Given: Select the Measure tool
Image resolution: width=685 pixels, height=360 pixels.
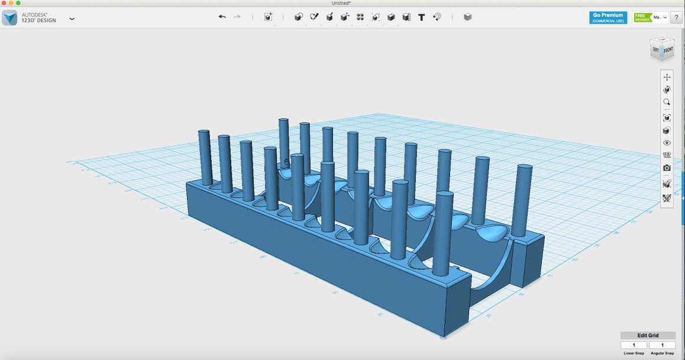Looking at the screenshot, I should [406, 17].
